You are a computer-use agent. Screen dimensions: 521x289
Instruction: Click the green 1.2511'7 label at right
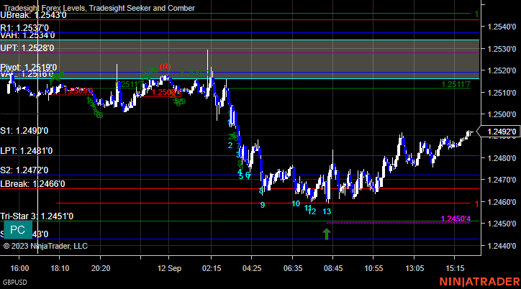point(456,84)
